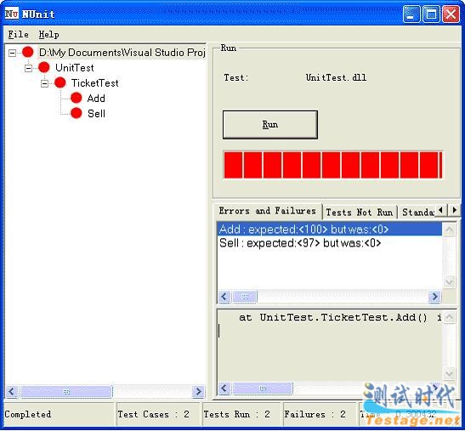Image resolution: width=465 pixels, height=431 pixels.
Task: Click the red status circle next to UnitTest
Action: (44, 67)
